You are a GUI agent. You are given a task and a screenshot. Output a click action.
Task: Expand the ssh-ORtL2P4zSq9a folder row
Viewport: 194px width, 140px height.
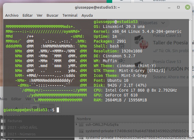[76, 124]
